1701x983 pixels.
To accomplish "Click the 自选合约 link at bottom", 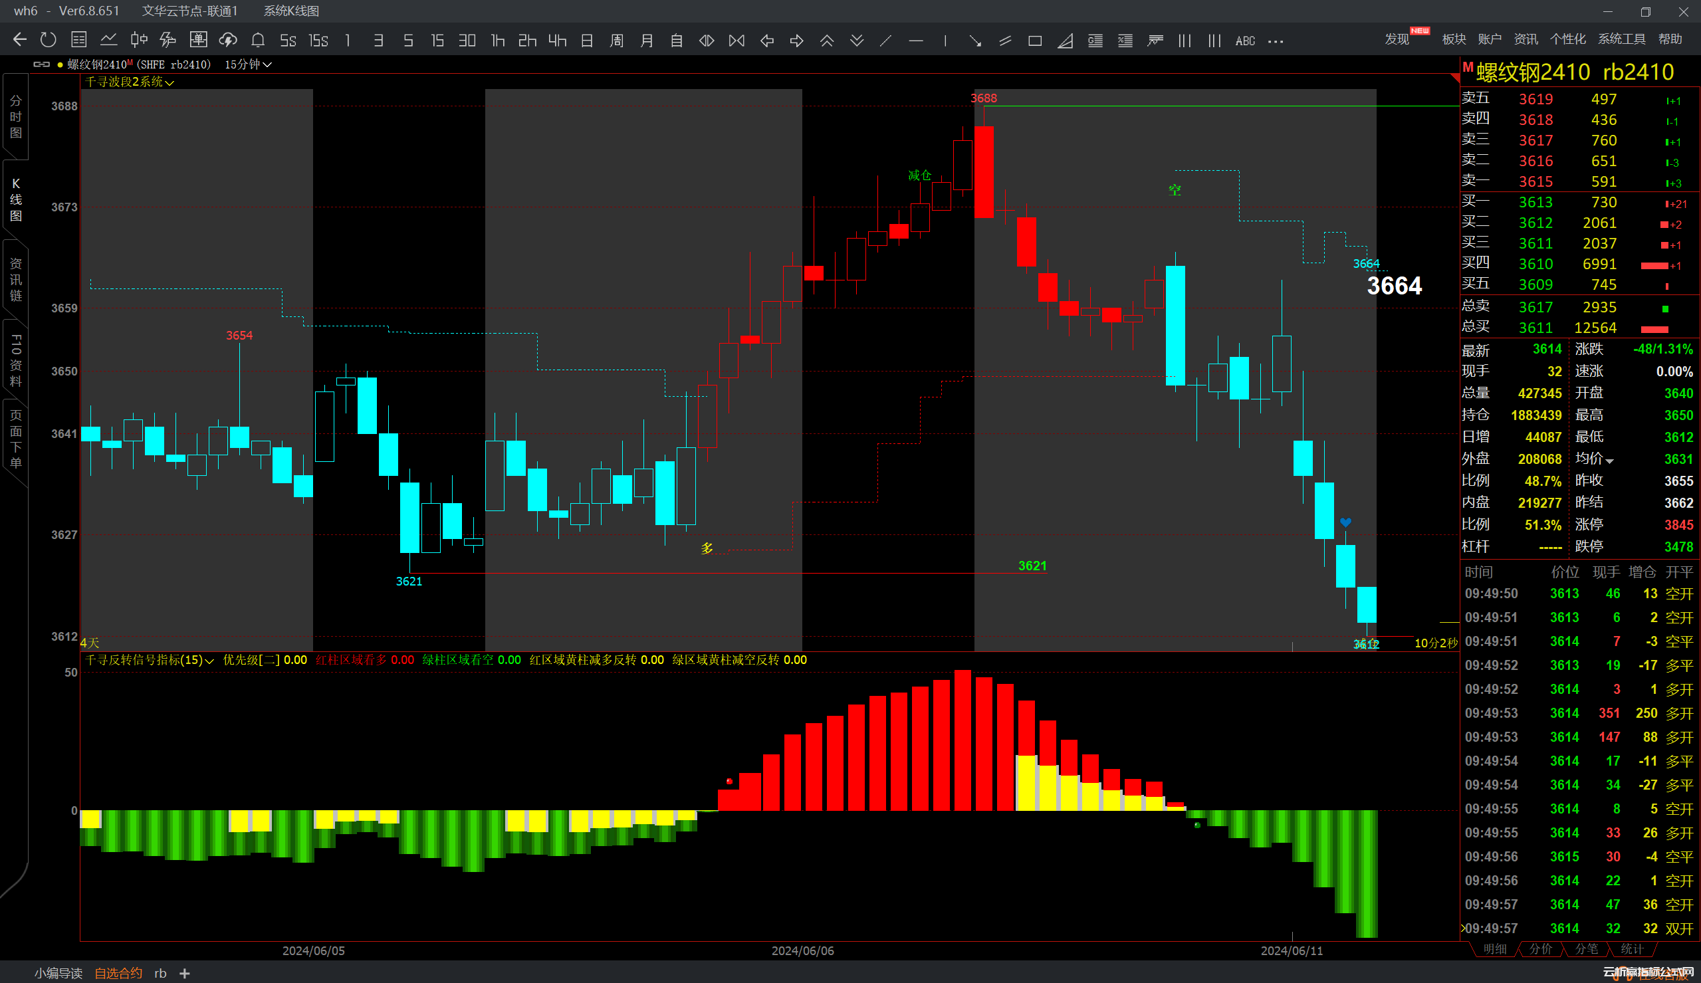I will pos(118,973).
